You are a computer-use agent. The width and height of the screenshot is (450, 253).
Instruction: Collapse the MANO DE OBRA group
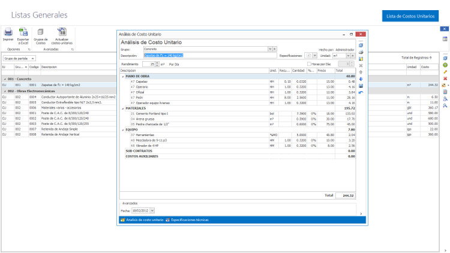(x=123, y=77)
